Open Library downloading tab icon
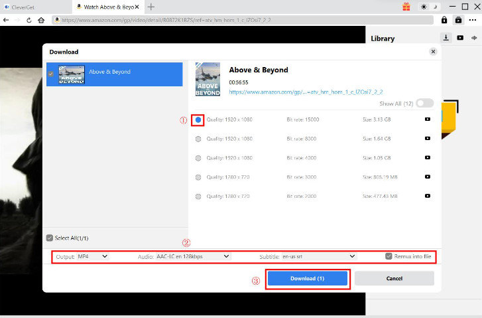Viewport: 482px width, 318px height. click(446, 38)
